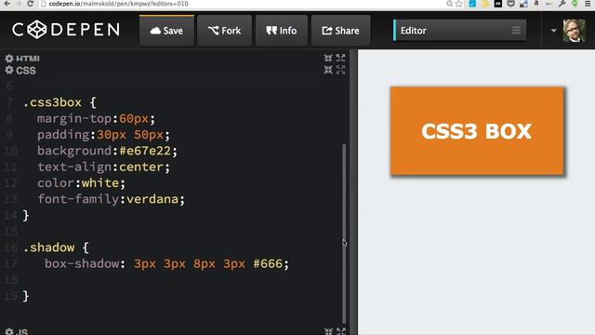Click the .css3box selector text
This screenshot has width=595, height=335.
(x=52, y=102)
